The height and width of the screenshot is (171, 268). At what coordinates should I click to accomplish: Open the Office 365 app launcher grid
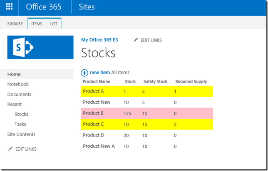[x=9, y=7]
